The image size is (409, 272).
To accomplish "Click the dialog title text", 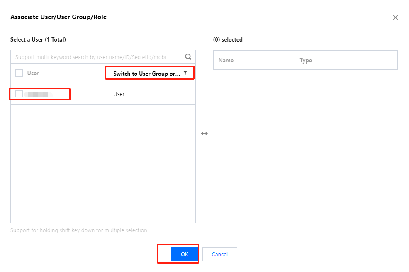I will point(58,17).
